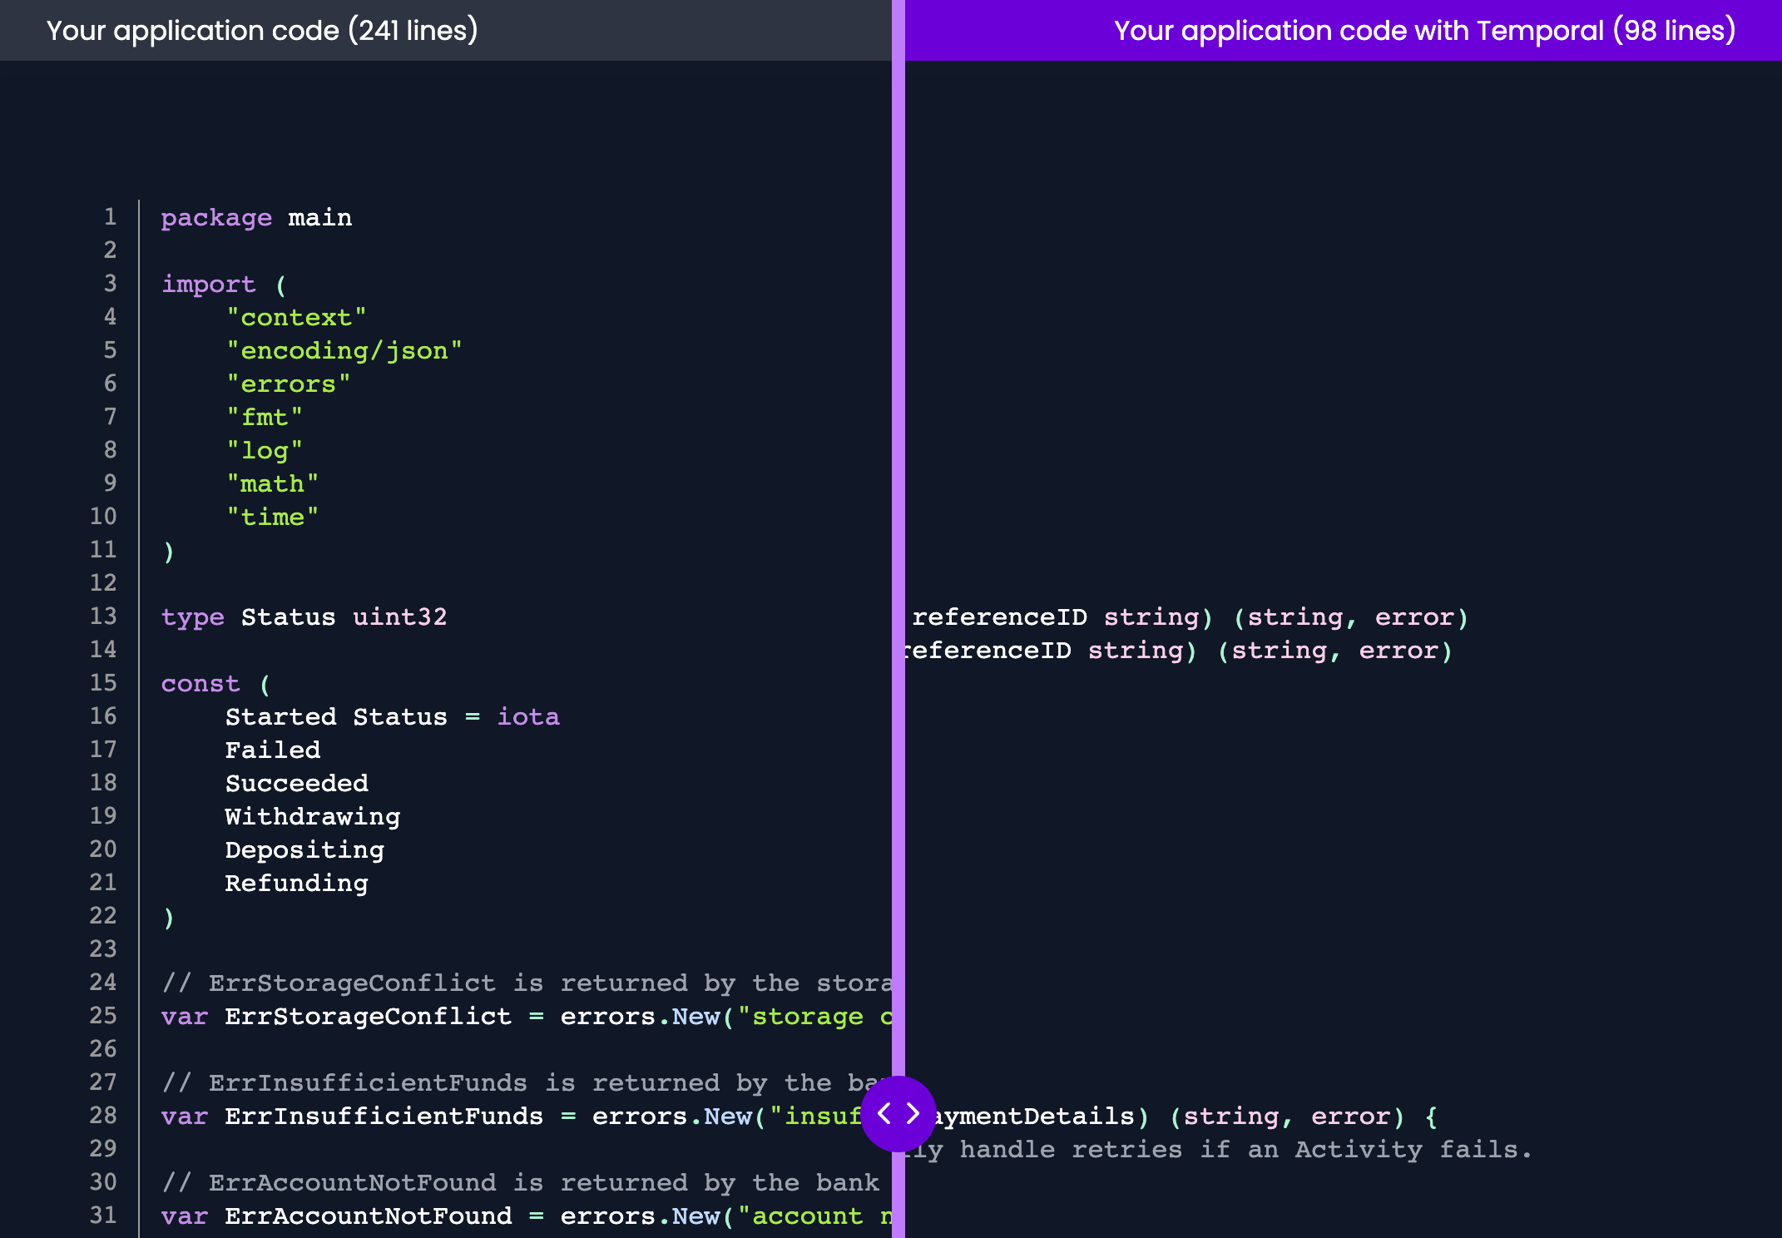
Task: Select "Your application code with Temporal" header
Action: pos(1424,31)
